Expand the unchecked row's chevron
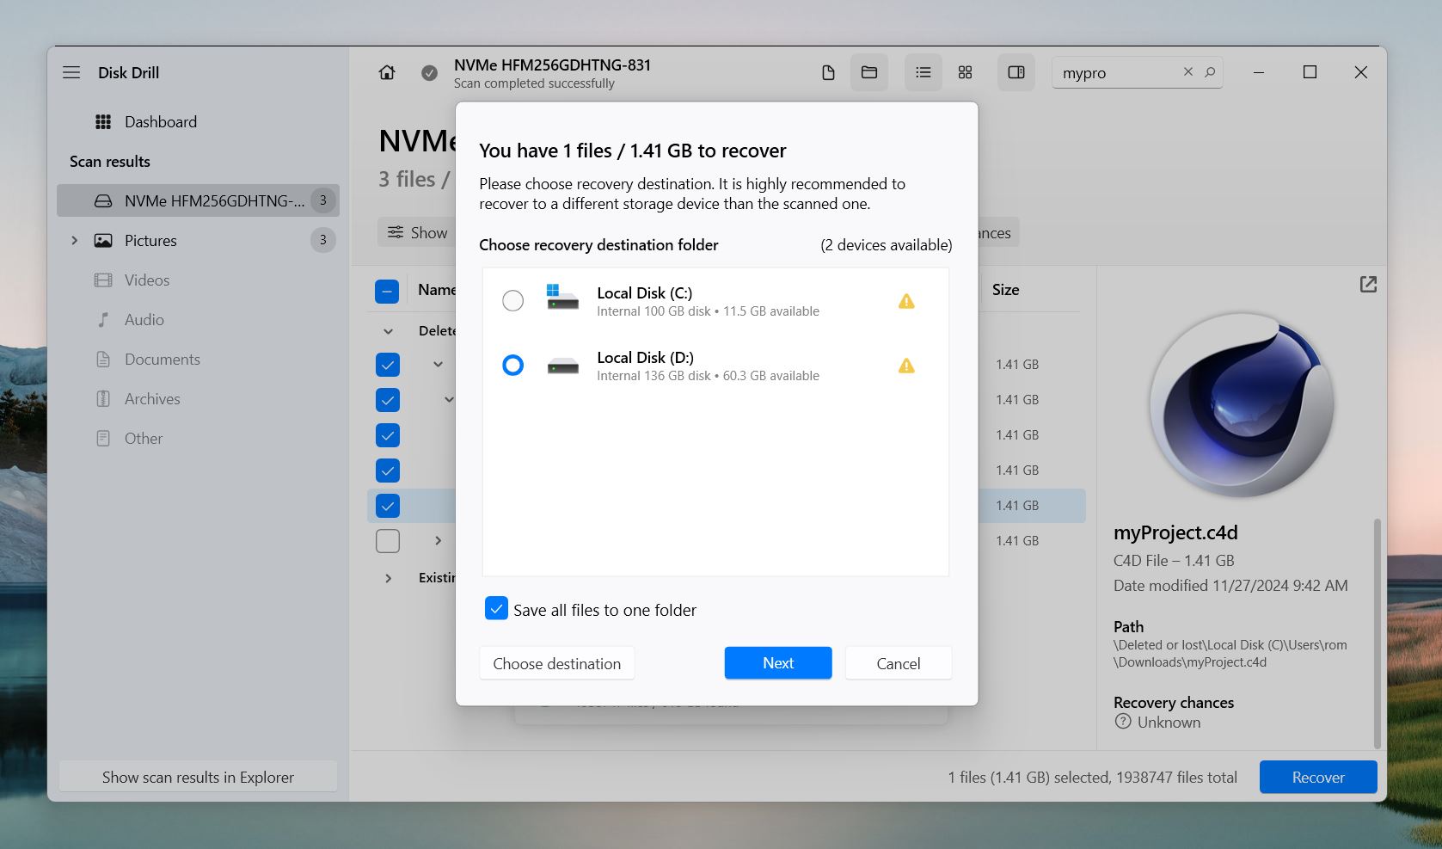Screen dimensions: 1442x849 click(438, 541)
